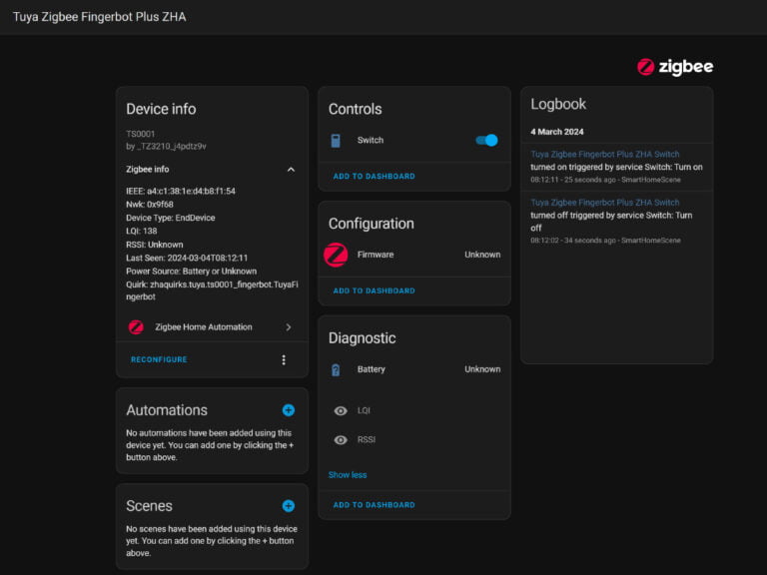Add Controls to dashboard

pyautogui.click(x=375, y=176)
